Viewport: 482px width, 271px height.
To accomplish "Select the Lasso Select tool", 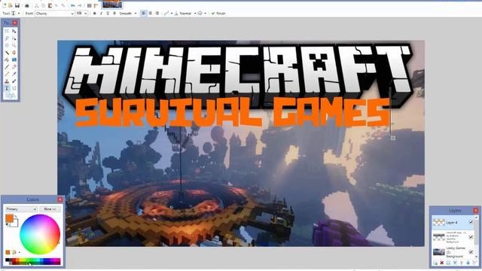I will tap(7, 38).
